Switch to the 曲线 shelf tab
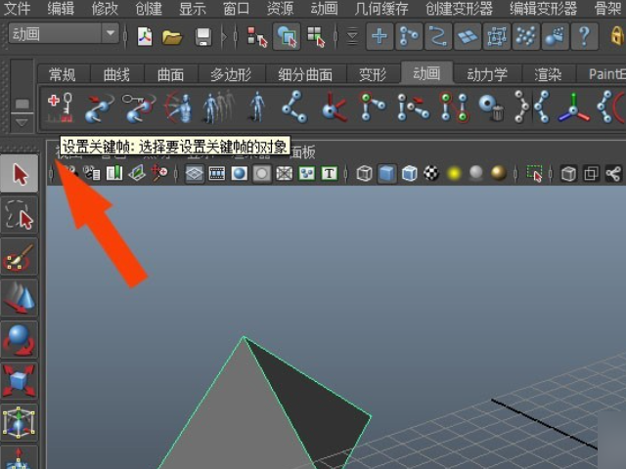The height and width of the screenshot is (469, 626). click(116, 74)
